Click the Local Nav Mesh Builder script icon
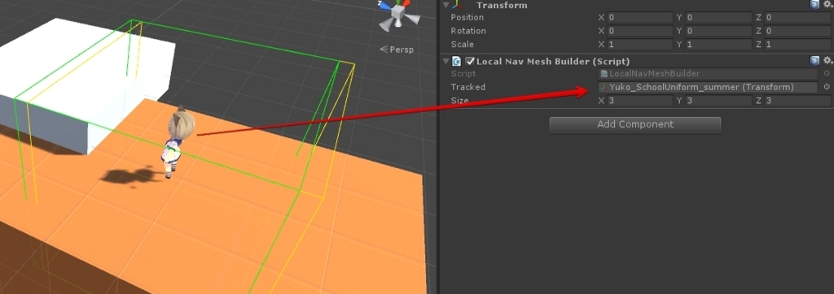This screenshot has width=834, height=294. click(456, 61)
